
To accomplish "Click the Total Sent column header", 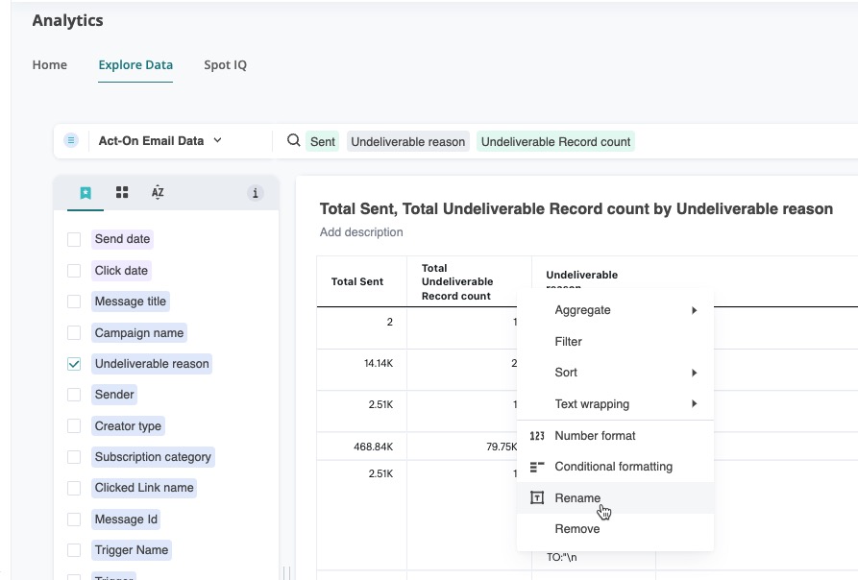I will point(357,281).
